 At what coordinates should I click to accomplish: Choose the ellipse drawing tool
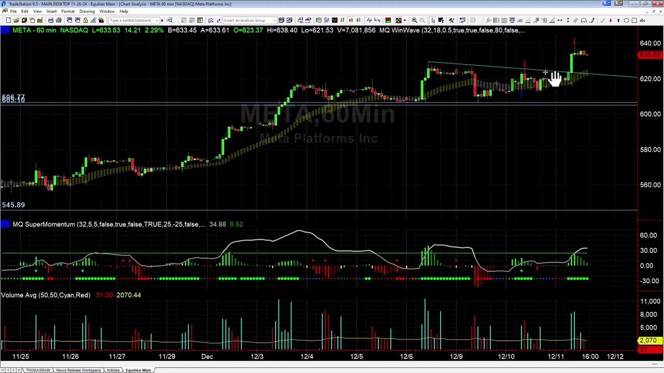coord(626,20)
